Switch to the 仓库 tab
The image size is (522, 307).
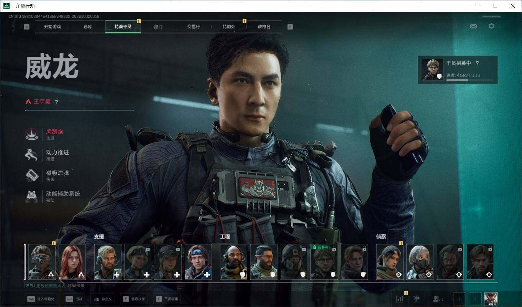click(88, 27)
